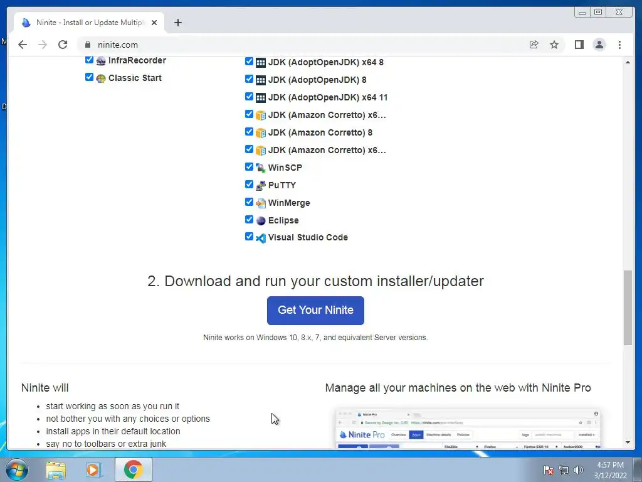Uncheck the PuTTY checkbox

(x=249, y=185)
